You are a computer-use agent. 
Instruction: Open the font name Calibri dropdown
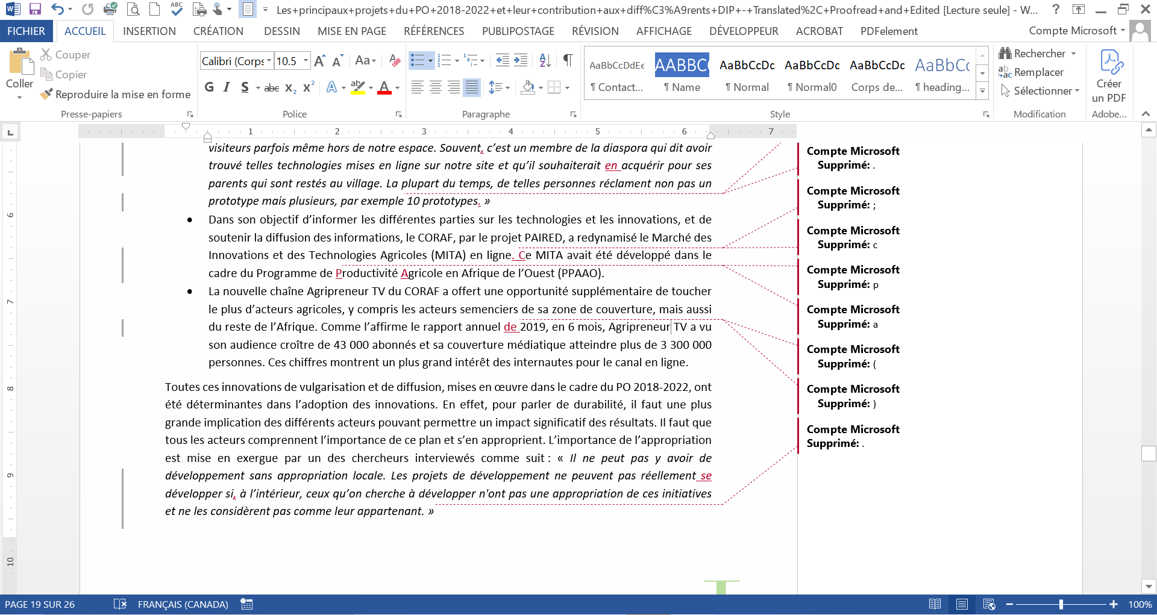269,61
